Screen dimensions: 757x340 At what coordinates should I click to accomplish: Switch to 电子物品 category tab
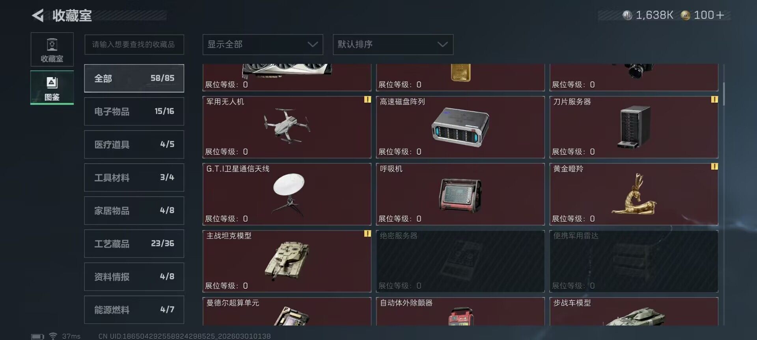coord(134,111)
